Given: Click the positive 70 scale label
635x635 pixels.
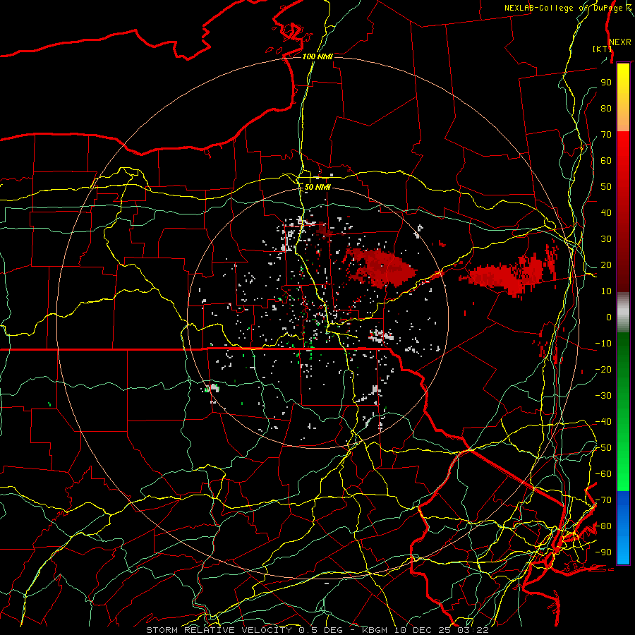Looking at the screenshot, I should (x=606, y=135).
